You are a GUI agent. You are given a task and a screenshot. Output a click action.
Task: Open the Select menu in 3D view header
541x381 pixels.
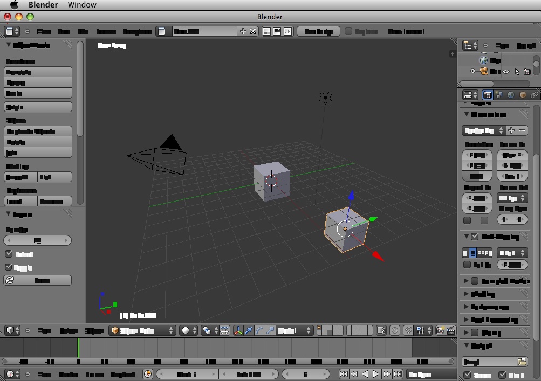69,331
